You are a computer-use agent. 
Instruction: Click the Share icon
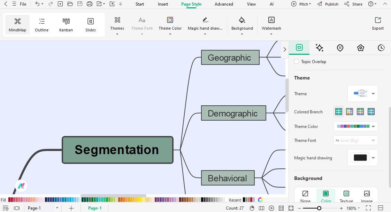click(347, 4)
